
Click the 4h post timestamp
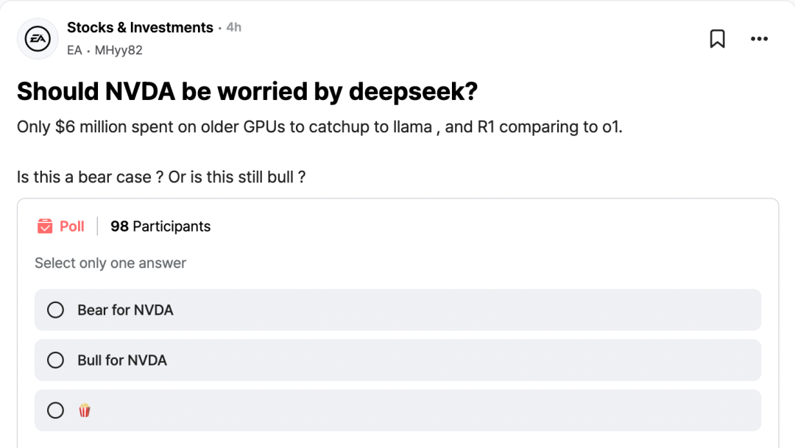click(x=233, y=27)
